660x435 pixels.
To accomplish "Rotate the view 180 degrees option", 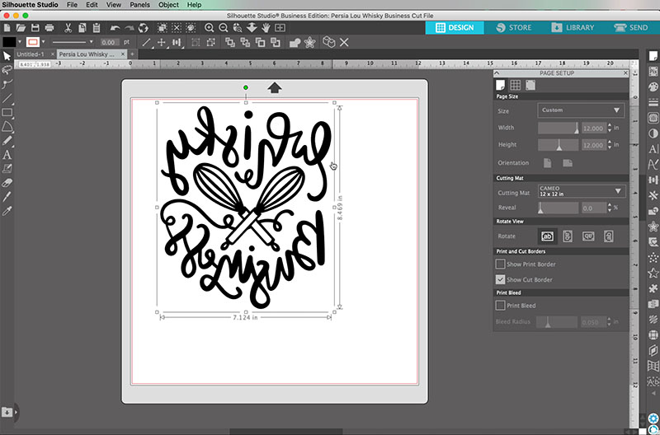I will 588,236.
